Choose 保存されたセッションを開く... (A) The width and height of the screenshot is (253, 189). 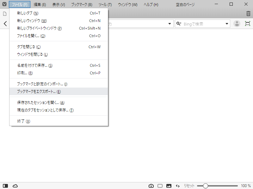point(59,103)
